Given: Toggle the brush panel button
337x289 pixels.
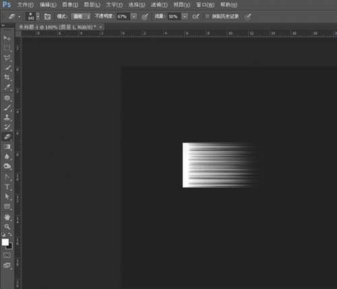Looking at the screenshot, I should [47, 16].
